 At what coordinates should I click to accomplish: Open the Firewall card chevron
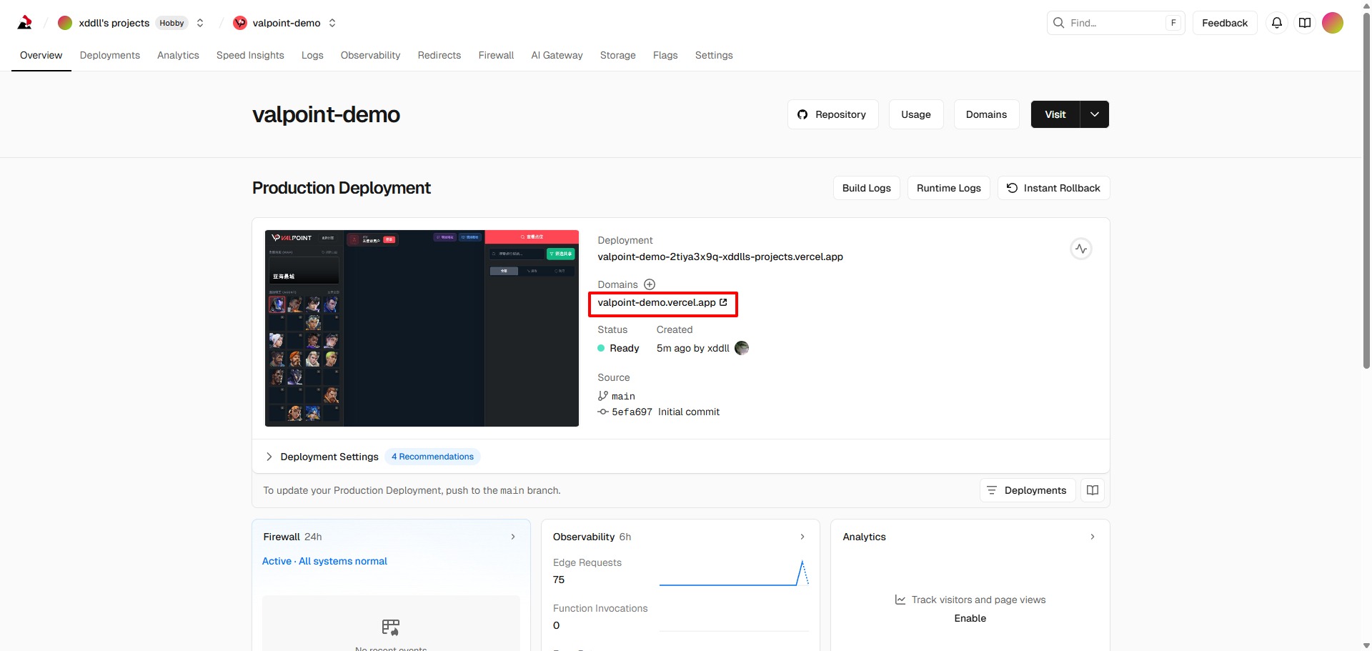point(513,537)
